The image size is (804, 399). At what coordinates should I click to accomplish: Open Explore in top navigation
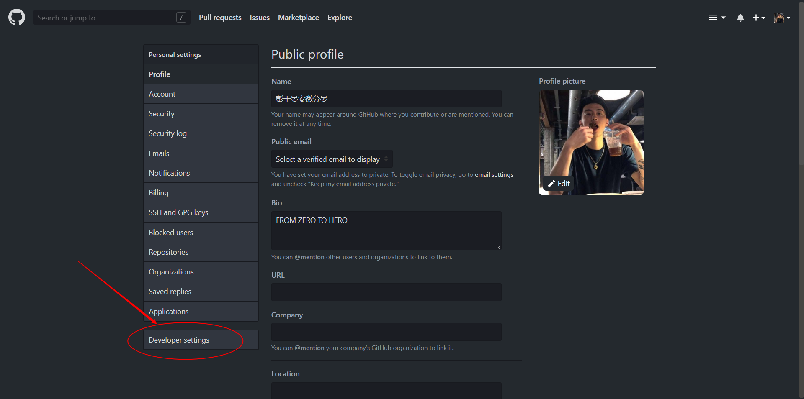(x=340, y=18)
